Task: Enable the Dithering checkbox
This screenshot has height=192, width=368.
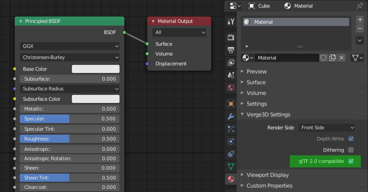Action: (x=351, y=150)
